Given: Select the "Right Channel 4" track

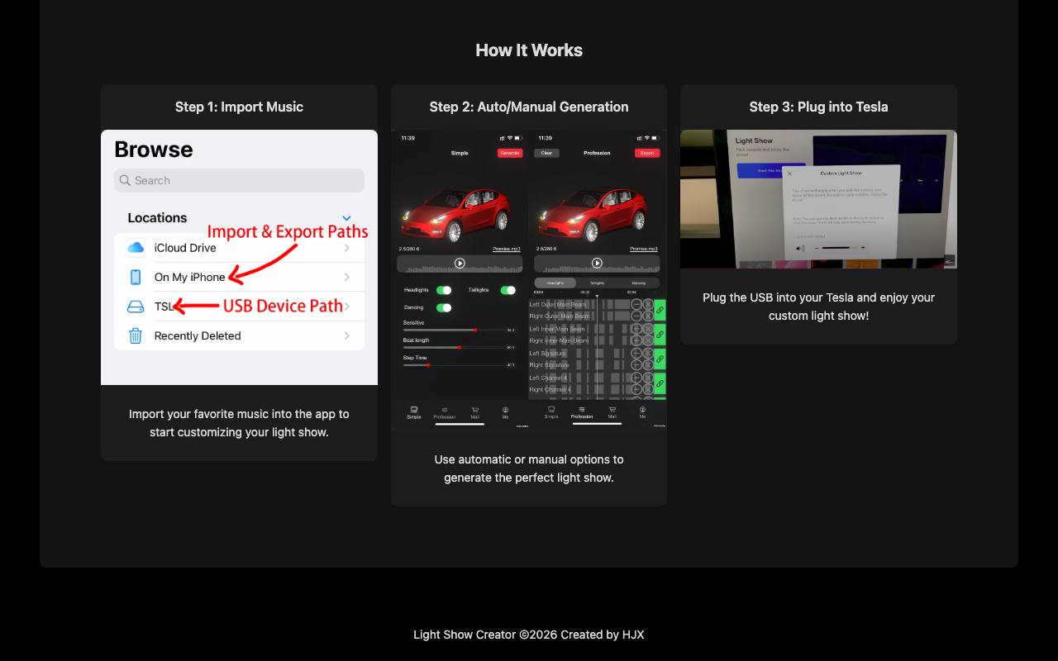Looking at the screenshot, I should [550, 390].
